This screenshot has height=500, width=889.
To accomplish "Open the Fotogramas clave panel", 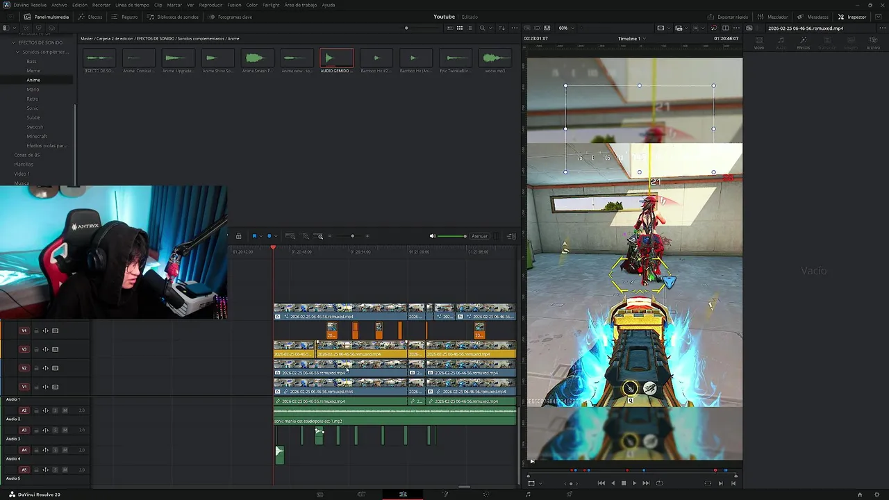I will click(230, 17).
